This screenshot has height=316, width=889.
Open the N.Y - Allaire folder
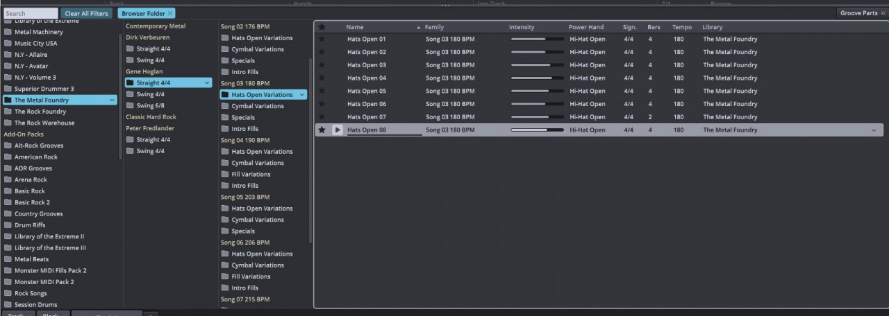tap(26, 55)
